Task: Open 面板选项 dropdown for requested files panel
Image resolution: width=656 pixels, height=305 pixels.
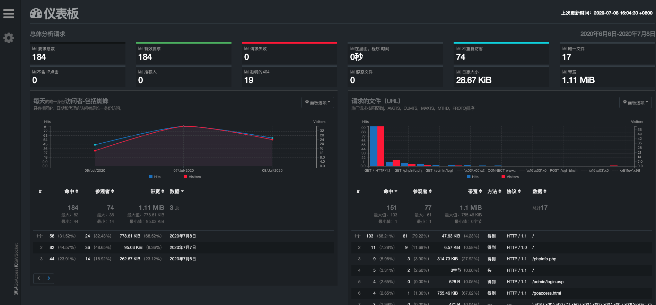Action: tap(636, 102)
